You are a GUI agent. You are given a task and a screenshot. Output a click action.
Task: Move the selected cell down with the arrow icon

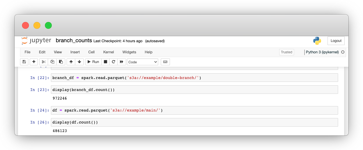[79, 62]
